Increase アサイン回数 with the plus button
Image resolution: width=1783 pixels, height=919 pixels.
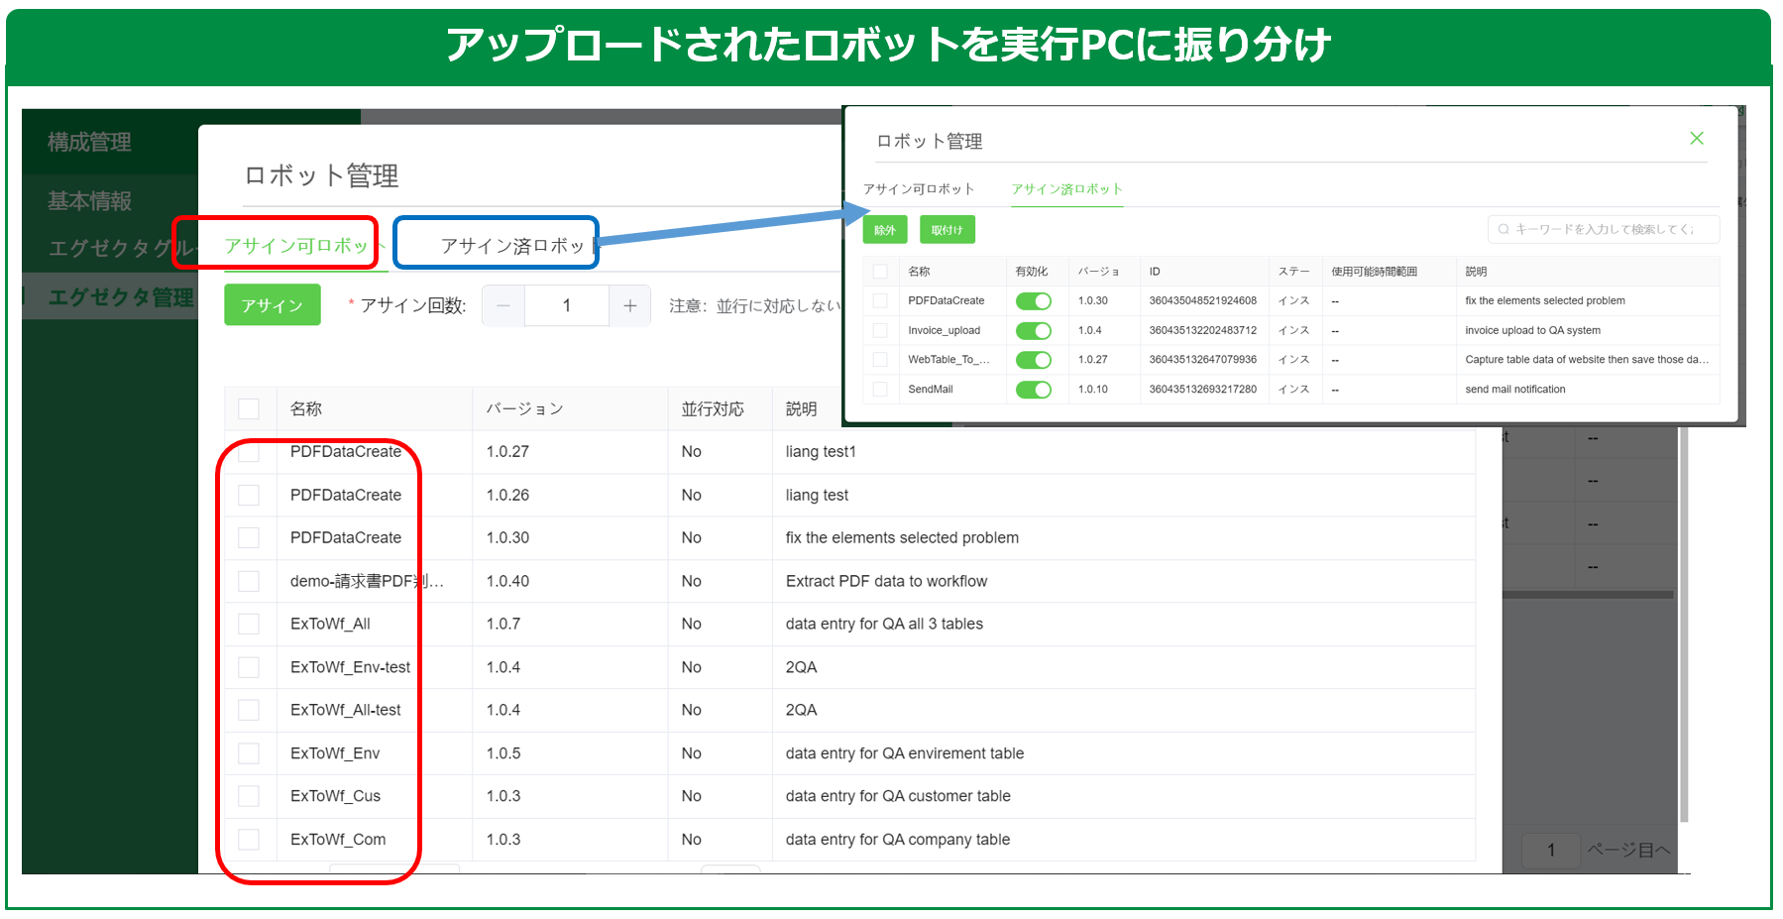tap(629, 305)
